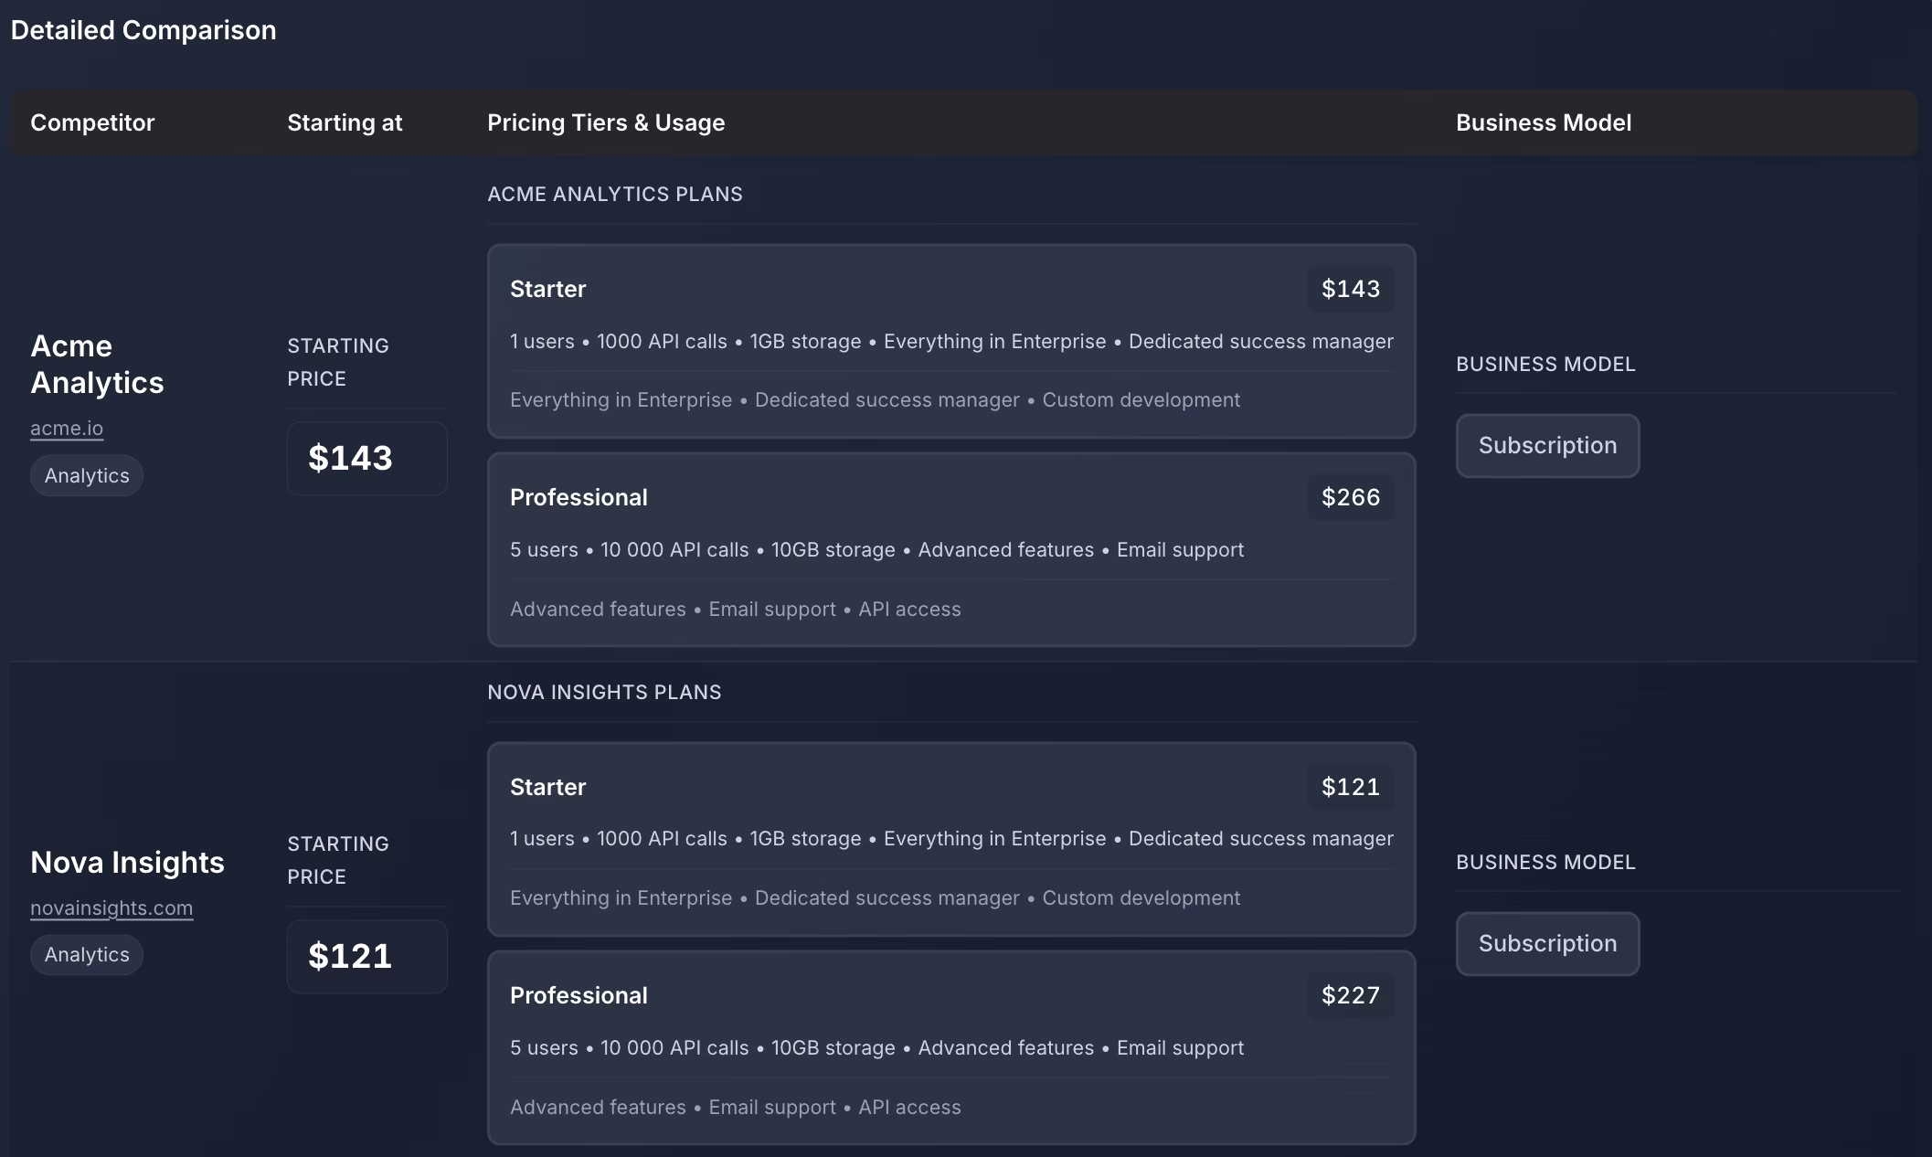Select Nova Professional $227 price badge

(x=1350, y=995)
